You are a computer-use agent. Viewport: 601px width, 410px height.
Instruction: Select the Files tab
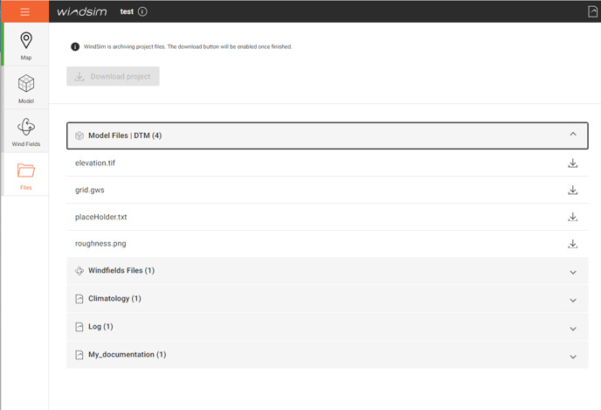(25, 175)
